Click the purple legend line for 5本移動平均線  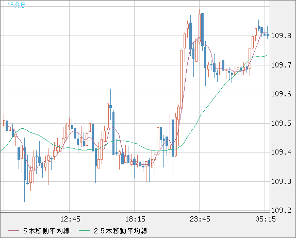click(x=13, y=231)
